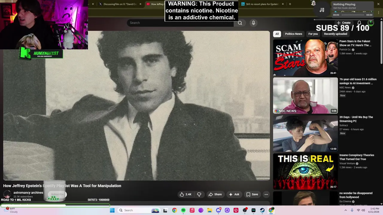Open a new browser tab with plus
383x215 pixels.
[x=290, y=4]
